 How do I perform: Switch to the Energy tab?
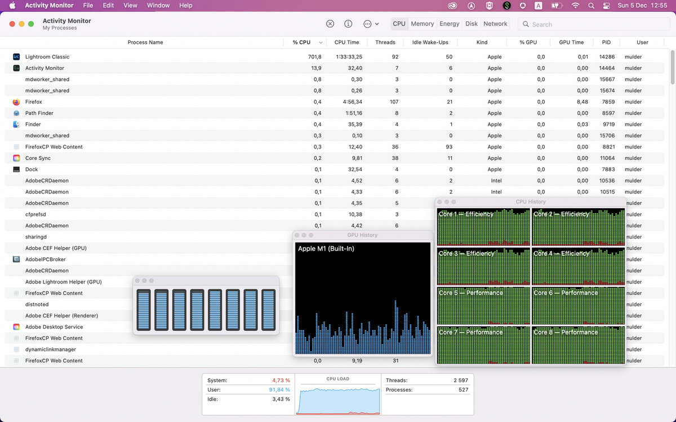450,24
